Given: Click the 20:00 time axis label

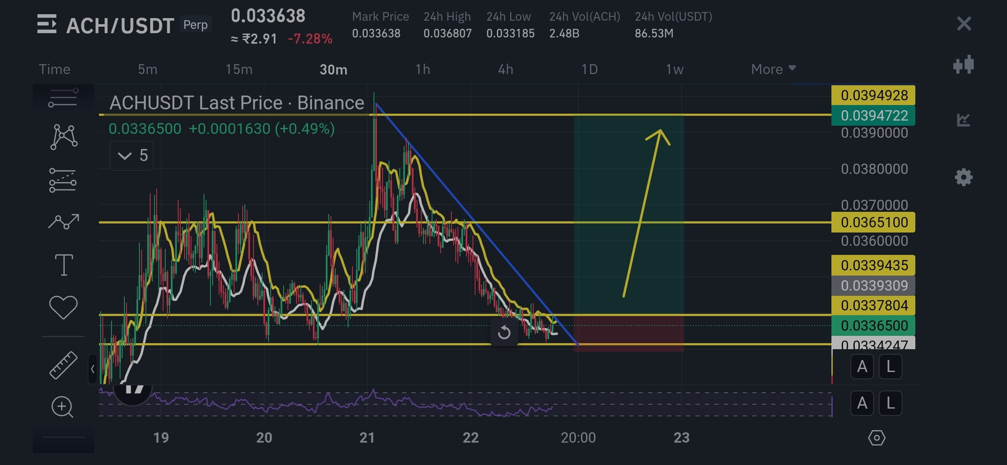Looking at the screenshot, I should (578, 438).
